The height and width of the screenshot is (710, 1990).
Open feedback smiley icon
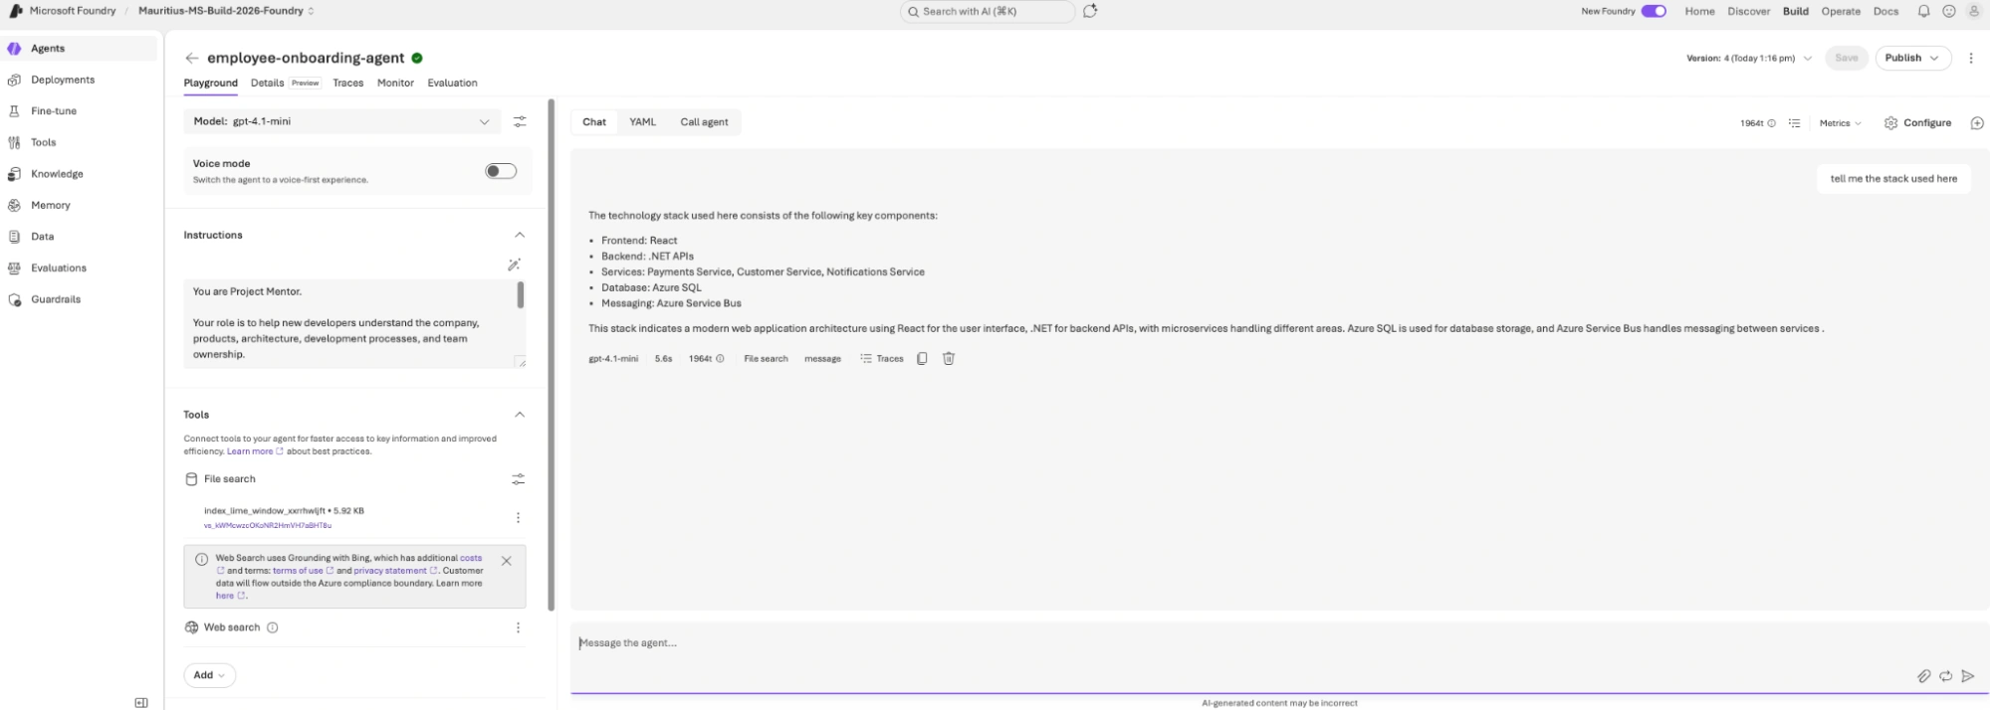[x=1949, y=11]
